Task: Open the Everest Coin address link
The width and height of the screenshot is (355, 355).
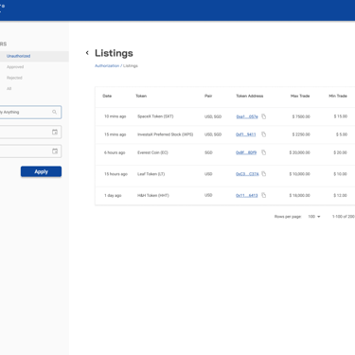Action: pos(246,152)
